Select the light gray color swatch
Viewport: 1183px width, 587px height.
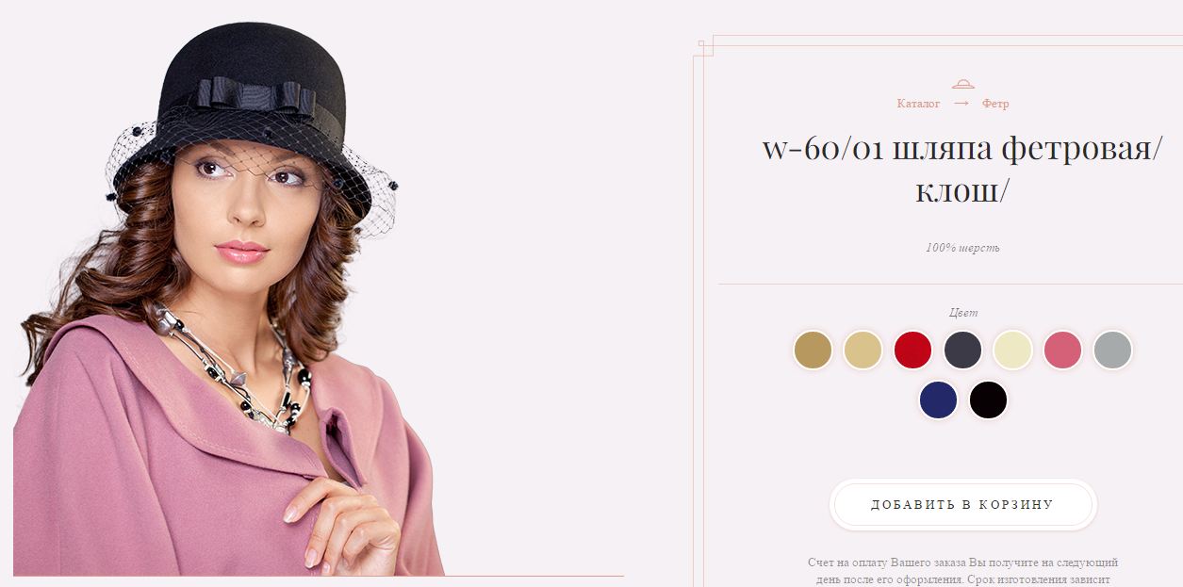point(1112,350)
